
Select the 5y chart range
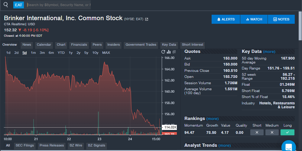click(86, 53)
